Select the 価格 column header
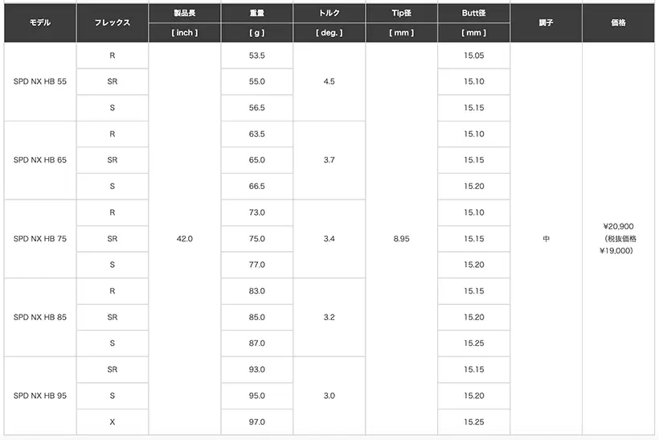Screen dimensions: 659x440 pyautogui.click(x=618, y=23)
